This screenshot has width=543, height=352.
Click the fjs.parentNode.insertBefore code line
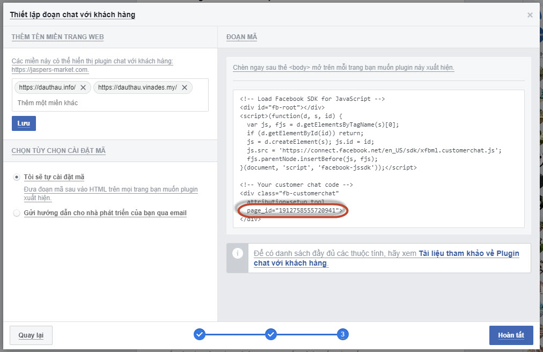(x=312, y=159)
